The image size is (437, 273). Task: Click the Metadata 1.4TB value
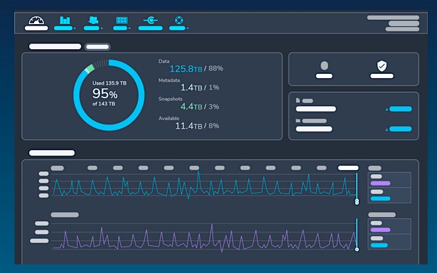191,87
